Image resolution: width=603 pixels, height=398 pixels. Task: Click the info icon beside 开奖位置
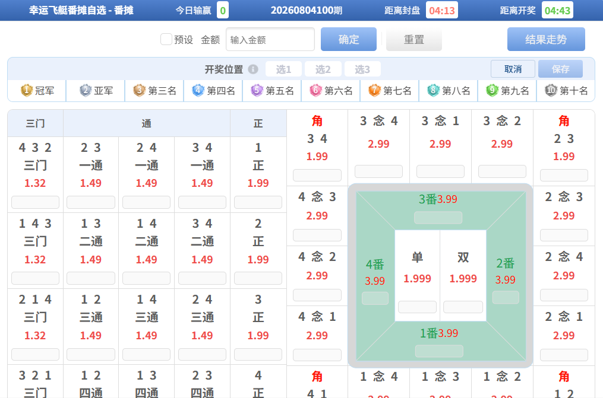[253, 69]
